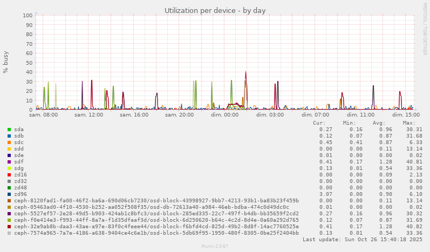
Task: Click the '% busy' y-axis label
Action: click(6, 62)
